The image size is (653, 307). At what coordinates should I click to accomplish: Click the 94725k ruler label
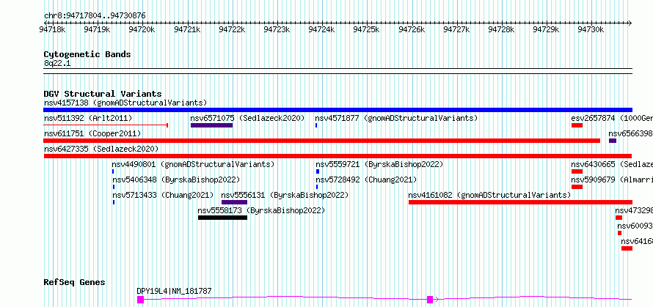click(366, 29)
